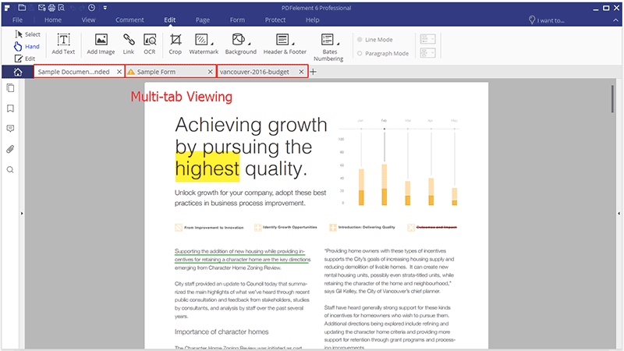This screenshot has height=351, width=624.
Task: Open the page thumbnails sidebar panel
Action: 10,88
